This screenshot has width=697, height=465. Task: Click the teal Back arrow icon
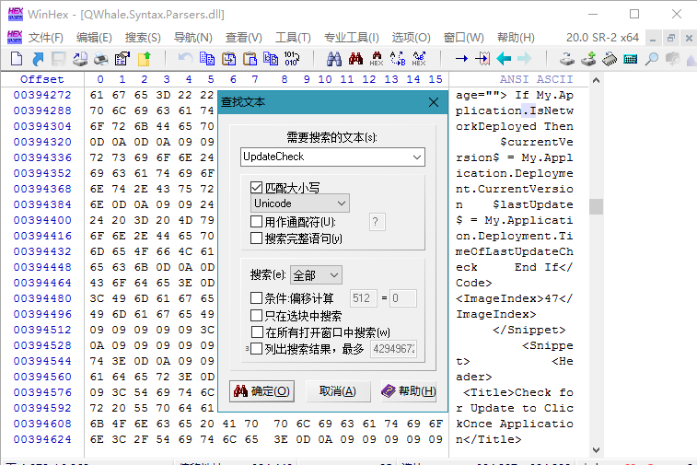pyautogui.click(x=504, y=58)
